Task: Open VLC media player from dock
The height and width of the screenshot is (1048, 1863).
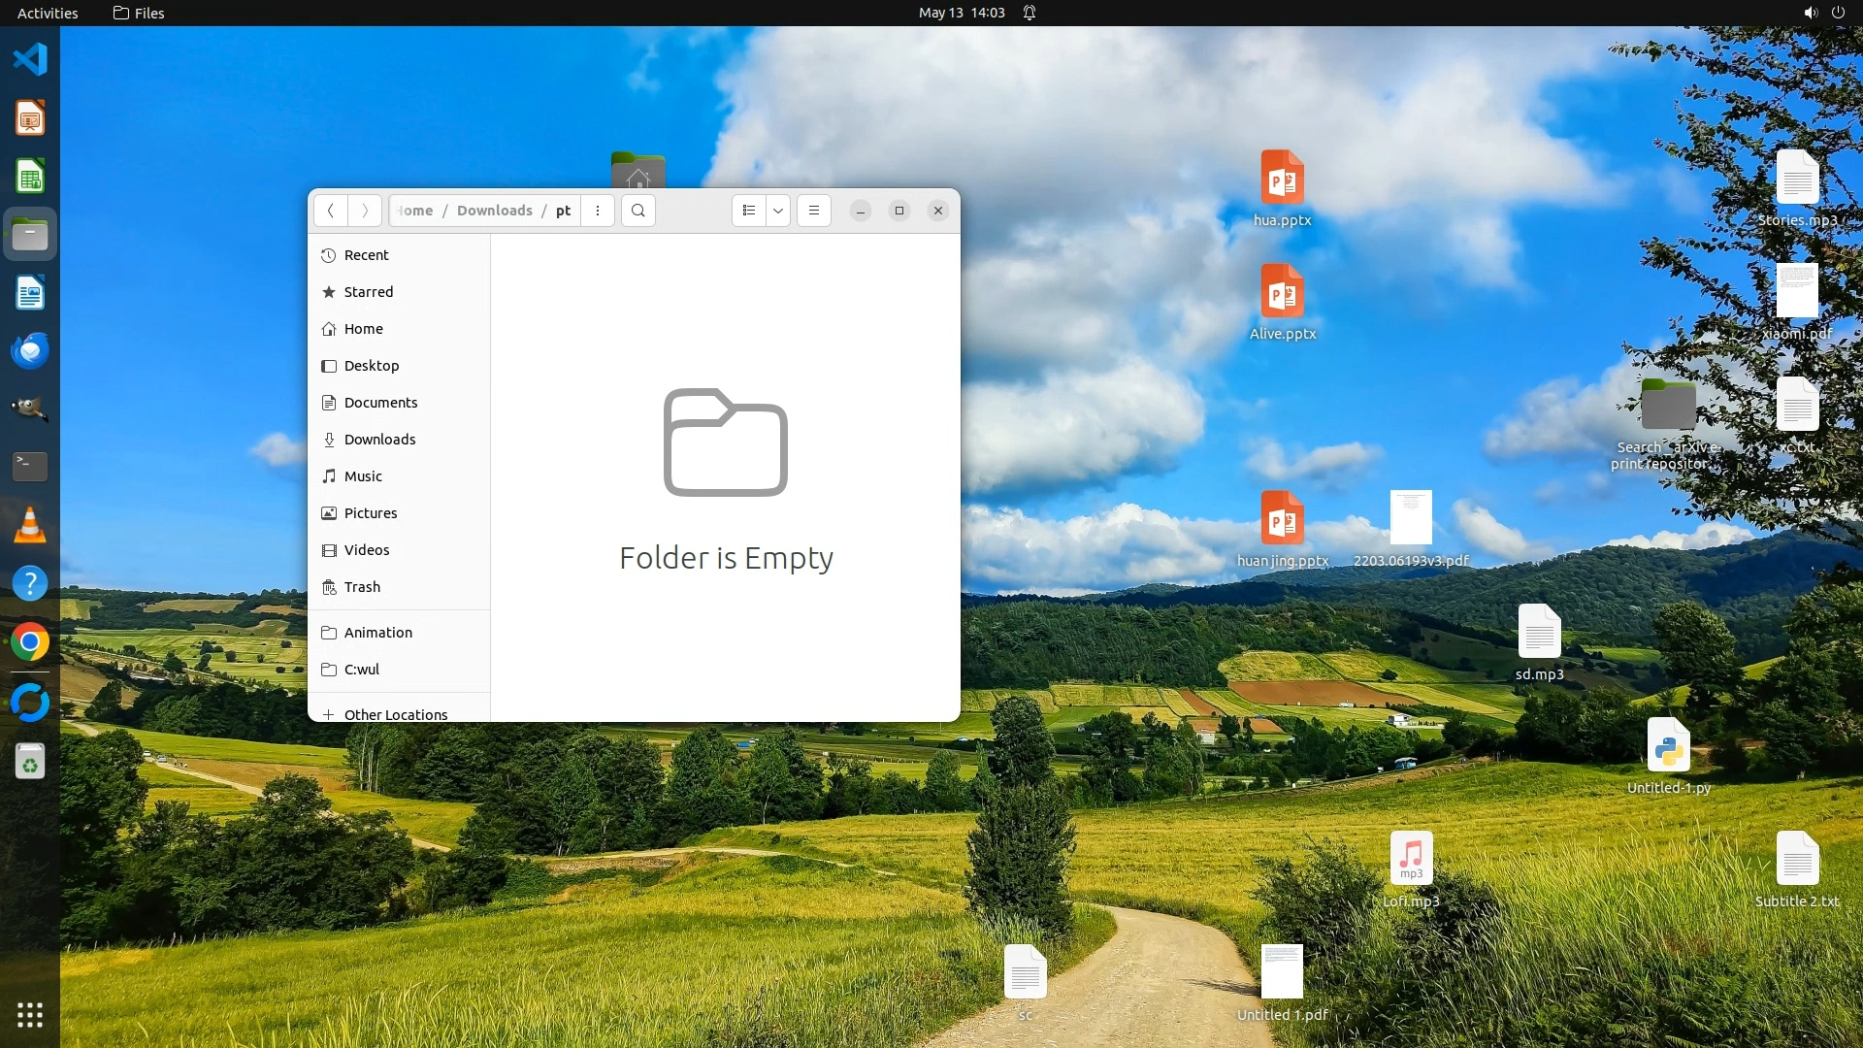Action: point(30,525)
